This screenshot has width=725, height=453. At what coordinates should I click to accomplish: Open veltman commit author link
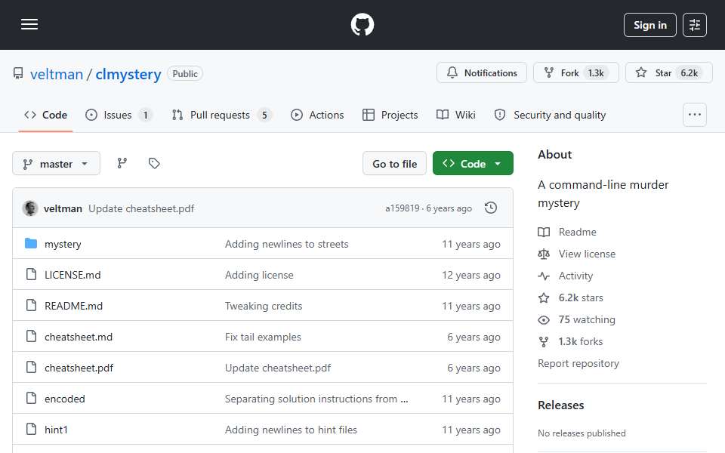pos(63,208)
